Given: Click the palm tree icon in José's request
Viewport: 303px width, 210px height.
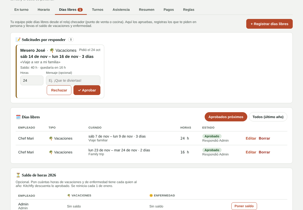Looking at the screenshot, I should click(x=52, y=50).
